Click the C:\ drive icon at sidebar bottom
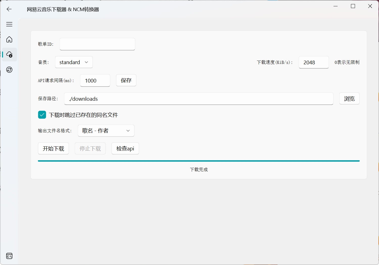The height and width of the screenshot is (265, 379). point(9,256)
